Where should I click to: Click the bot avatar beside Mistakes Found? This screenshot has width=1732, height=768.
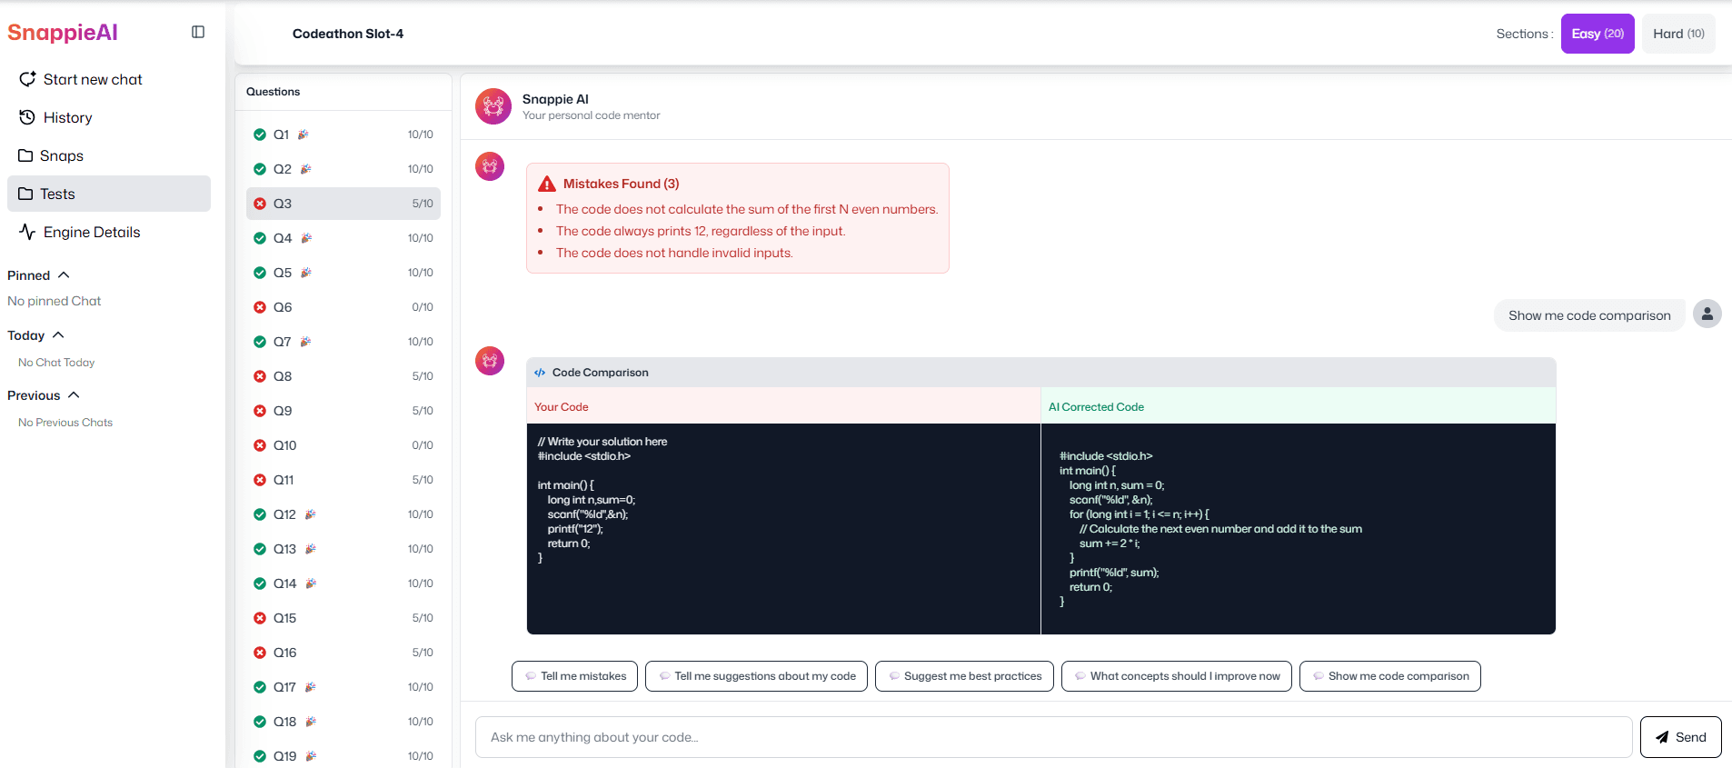(490, 166)
